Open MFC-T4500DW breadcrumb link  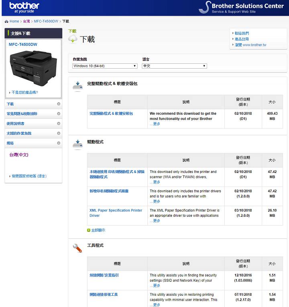(x=46, y=21)
